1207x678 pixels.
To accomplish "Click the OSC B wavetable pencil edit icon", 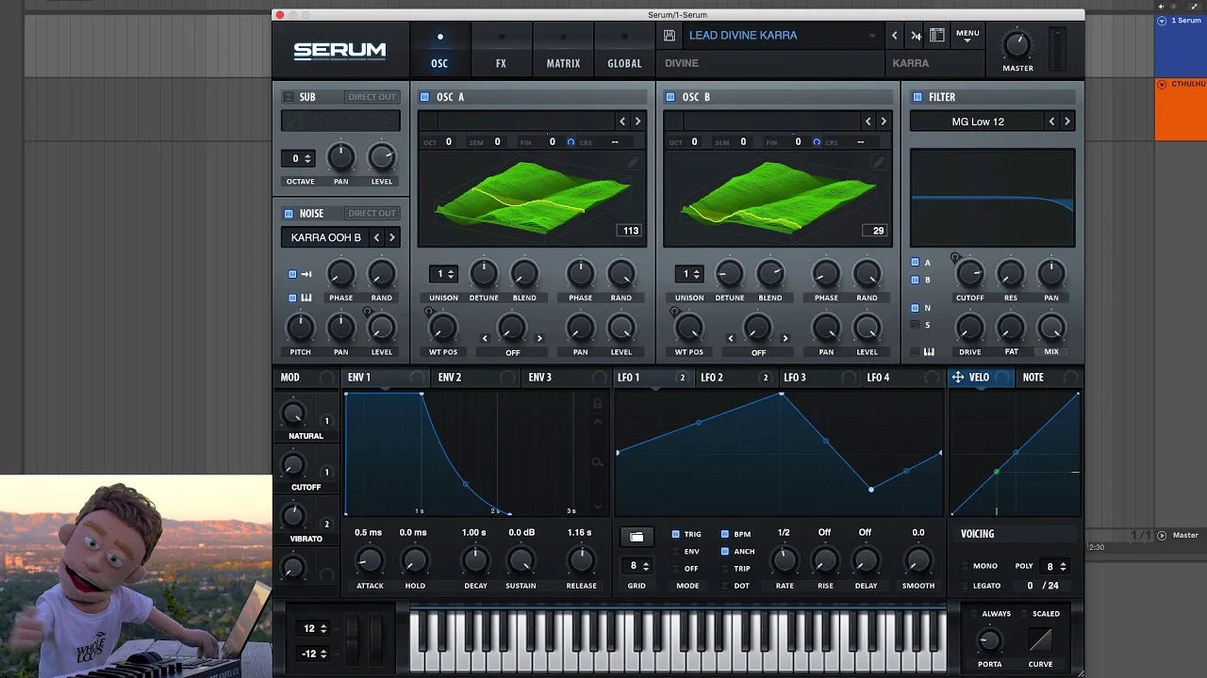I will click(x=878, y=163).
